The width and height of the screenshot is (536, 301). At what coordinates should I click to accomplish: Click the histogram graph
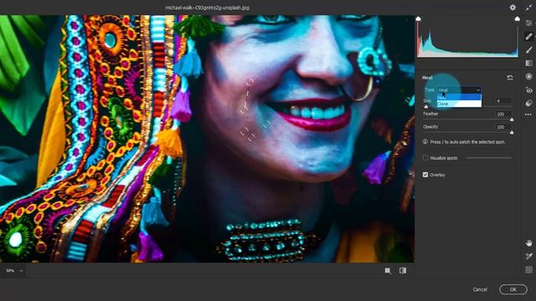[x=467, y=39]
